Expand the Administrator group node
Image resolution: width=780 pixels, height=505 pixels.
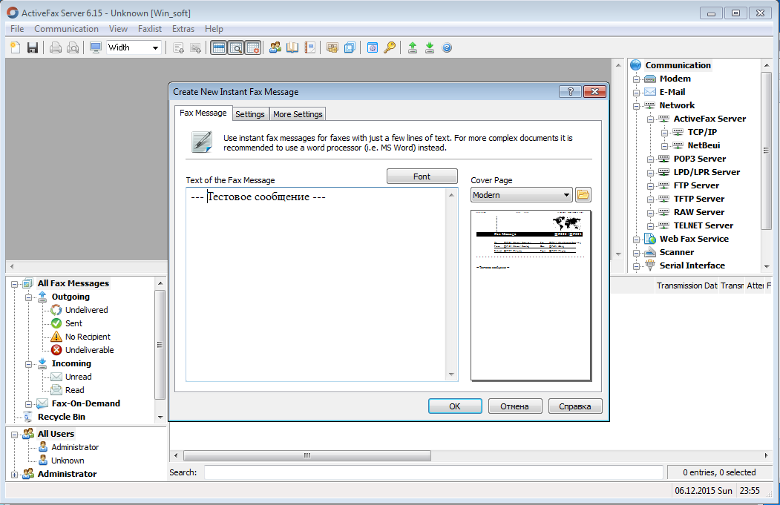14,475
